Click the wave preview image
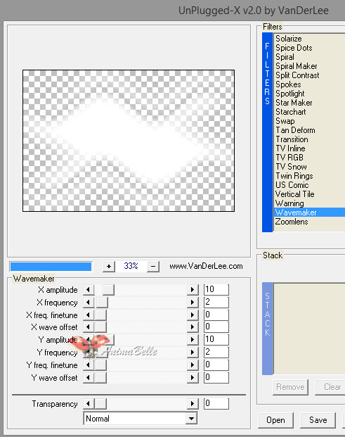 pos(129,141)
